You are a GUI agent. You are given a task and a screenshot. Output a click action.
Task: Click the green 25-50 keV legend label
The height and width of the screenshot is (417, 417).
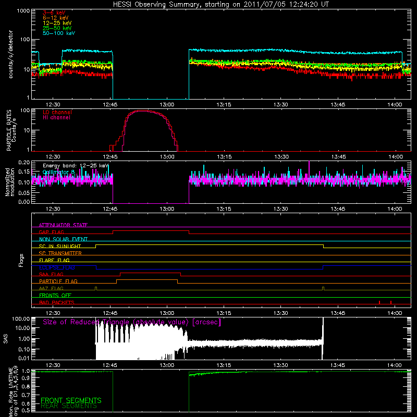coord(57,28)
